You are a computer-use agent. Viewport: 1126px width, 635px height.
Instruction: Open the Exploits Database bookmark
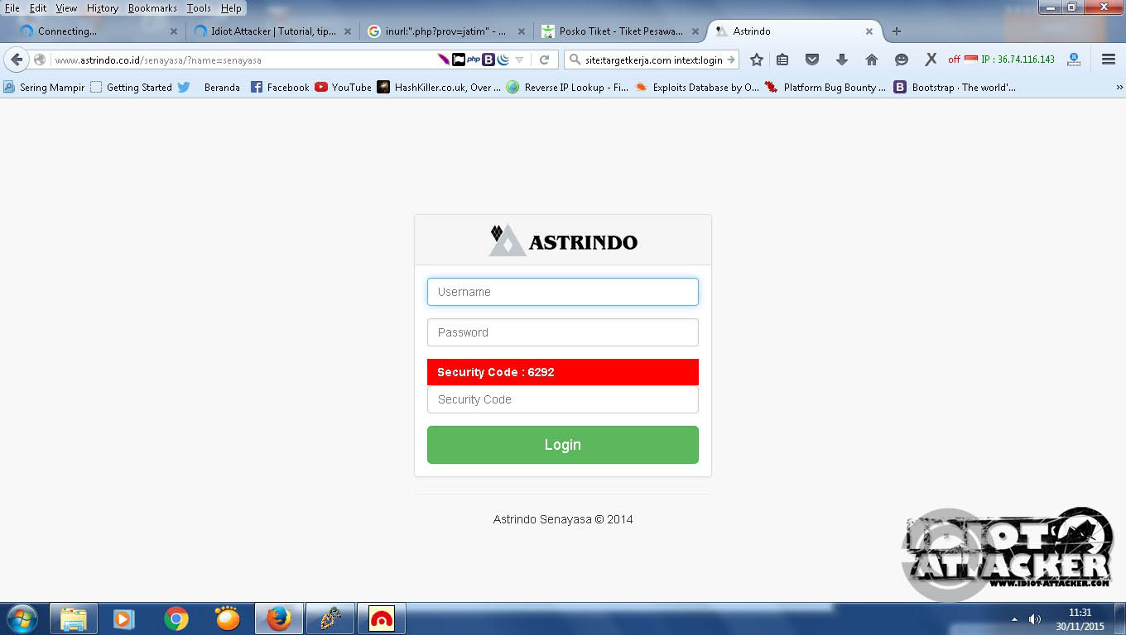696,87
